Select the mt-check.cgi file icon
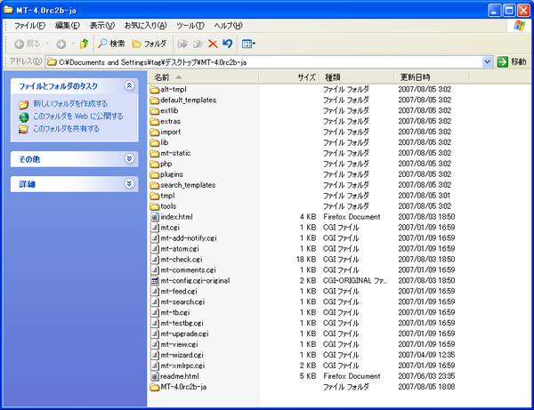Screen dimensions: 534x410 click(x=155, y=260)
